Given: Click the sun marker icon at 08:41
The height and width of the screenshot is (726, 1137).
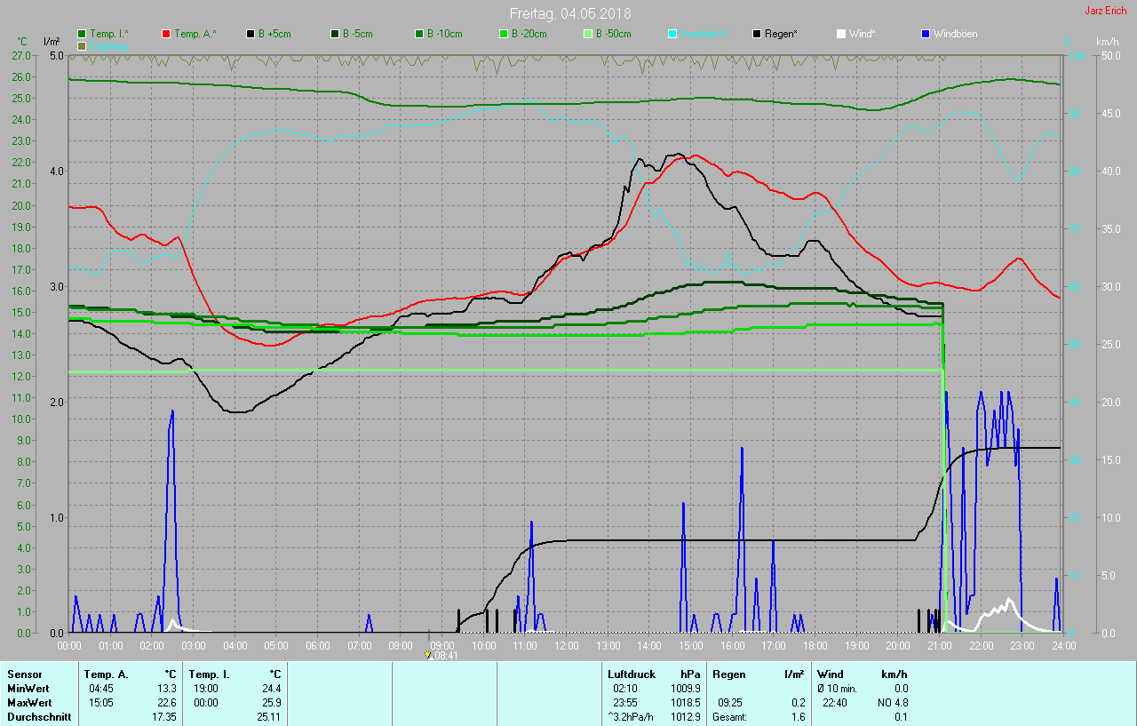Looking at the screenshot, I should (429, 655).
